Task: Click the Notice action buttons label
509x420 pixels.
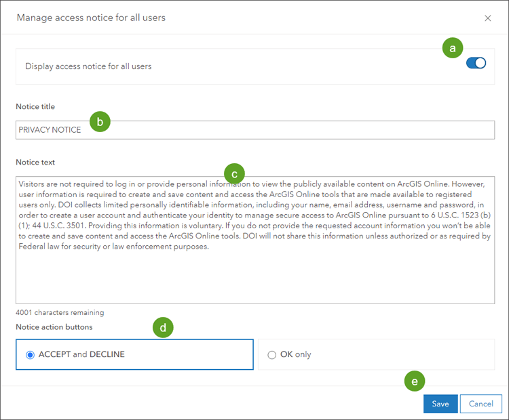Action: click(54, 327)
